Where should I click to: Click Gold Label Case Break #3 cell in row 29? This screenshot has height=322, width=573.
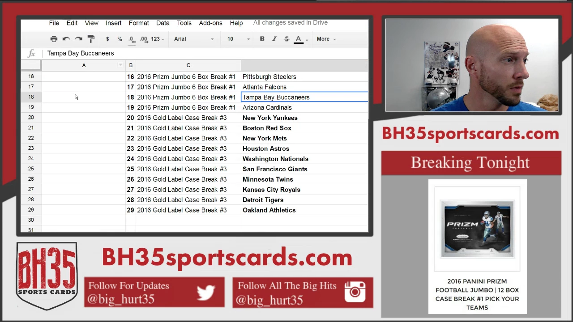pos(188,210)
